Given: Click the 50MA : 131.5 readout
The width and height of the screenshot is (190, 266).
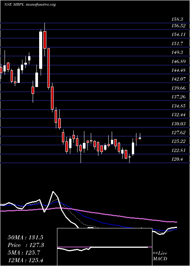Looking at the screenshot, I should click(x=25, y=237).
